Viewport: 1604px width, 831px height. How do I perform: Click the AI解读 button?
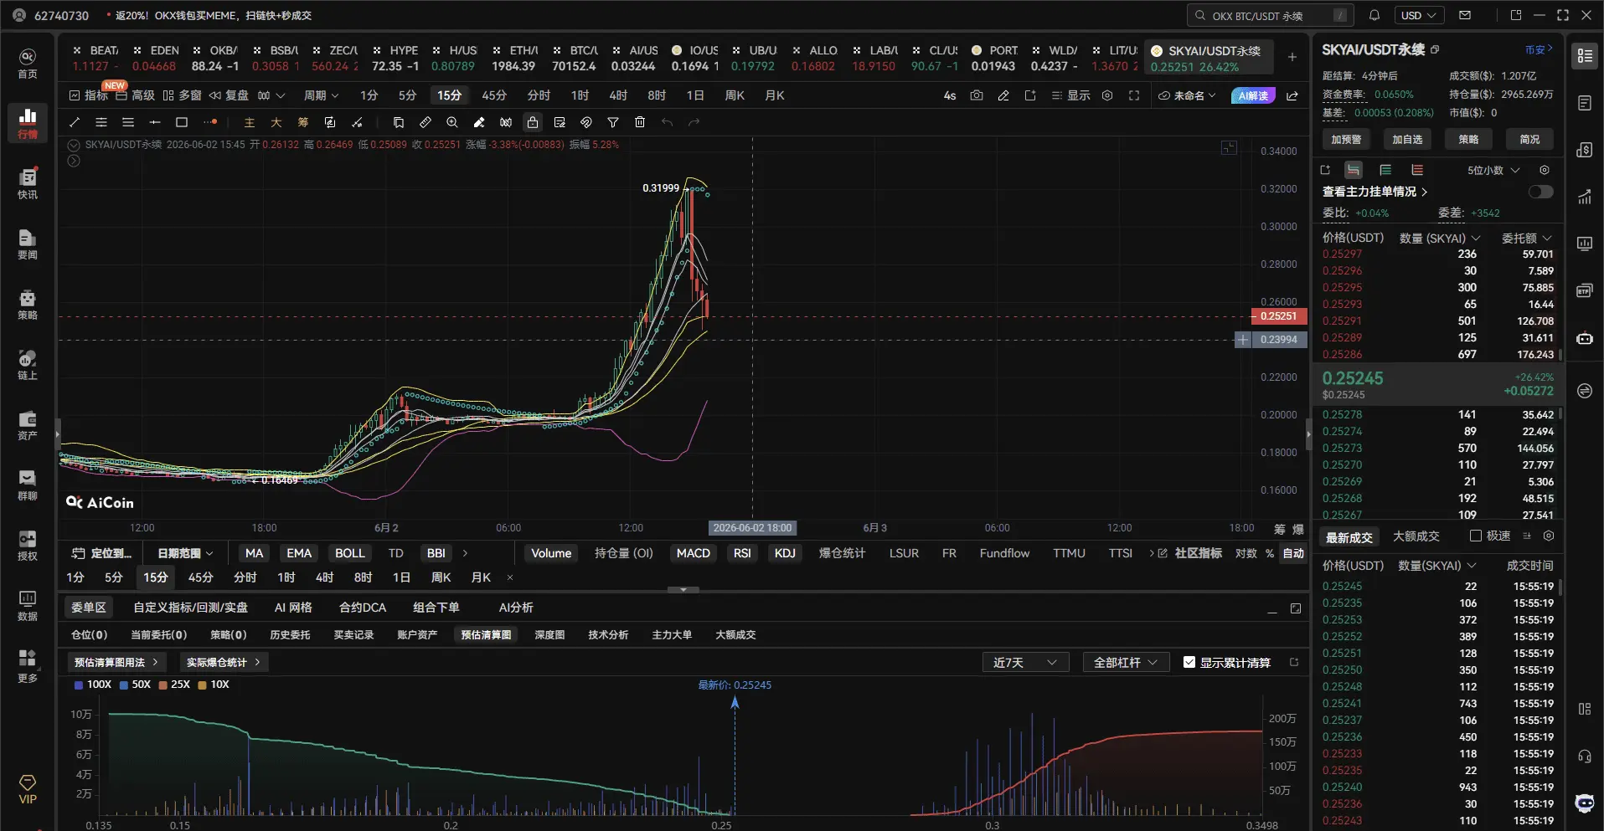pyautogui.click(x=1253, y=95)
